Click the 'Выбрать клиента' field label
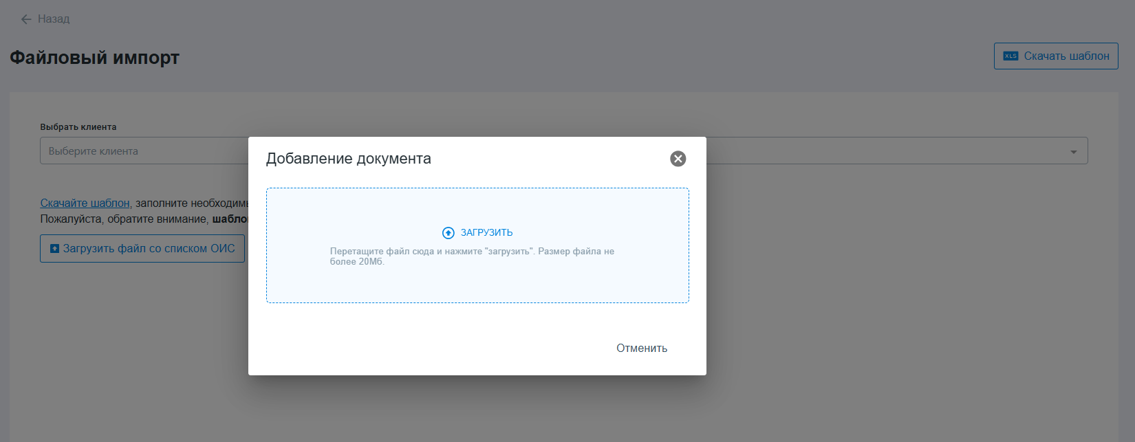Viewport: 1135px width, 442px height. coord(78,127)
